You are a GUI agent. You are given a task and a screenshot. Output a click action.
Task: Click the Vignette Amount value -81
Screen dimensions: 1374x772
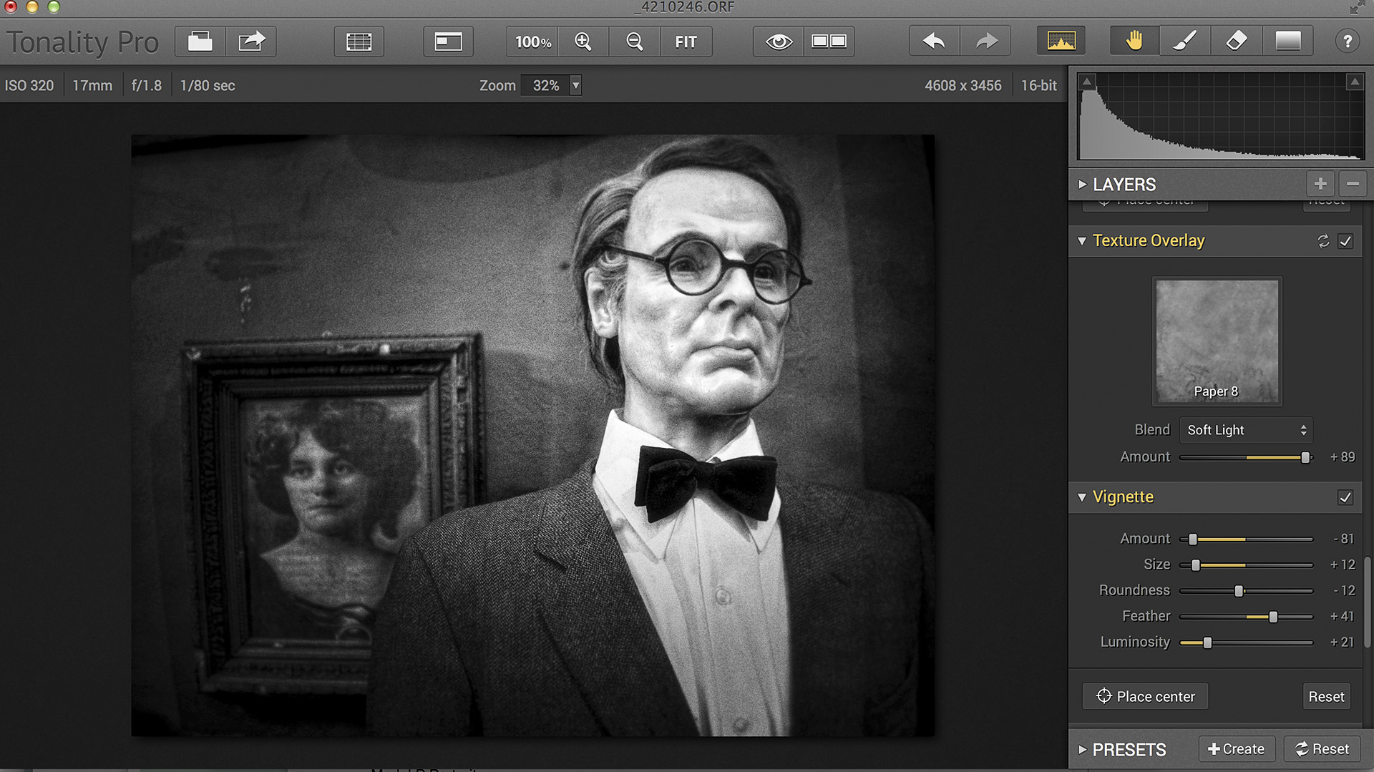click(x=1343, y=539)
